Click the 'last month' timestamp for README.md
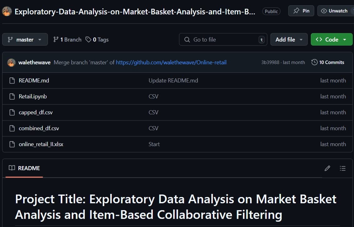Viewport: 354px width, 227px height. tap(333, 80)
